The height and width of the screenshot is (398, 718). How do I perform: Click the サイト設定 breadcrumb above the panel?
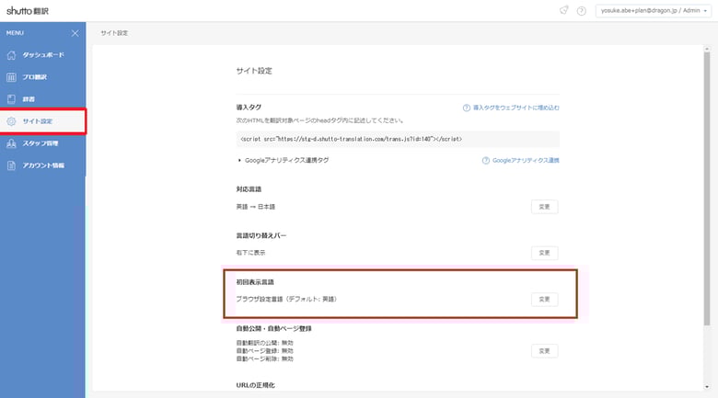click(x=114, y=33)
